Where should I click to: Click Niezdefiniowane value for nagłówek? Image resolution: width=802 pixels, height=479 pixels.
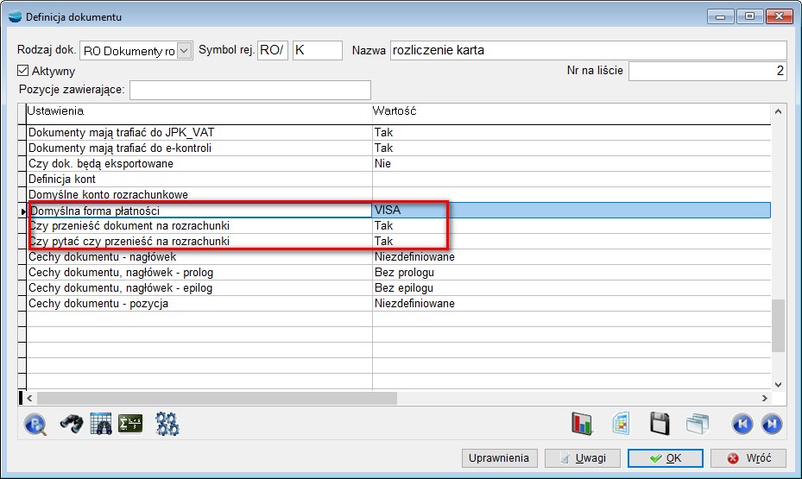point(572,256)
